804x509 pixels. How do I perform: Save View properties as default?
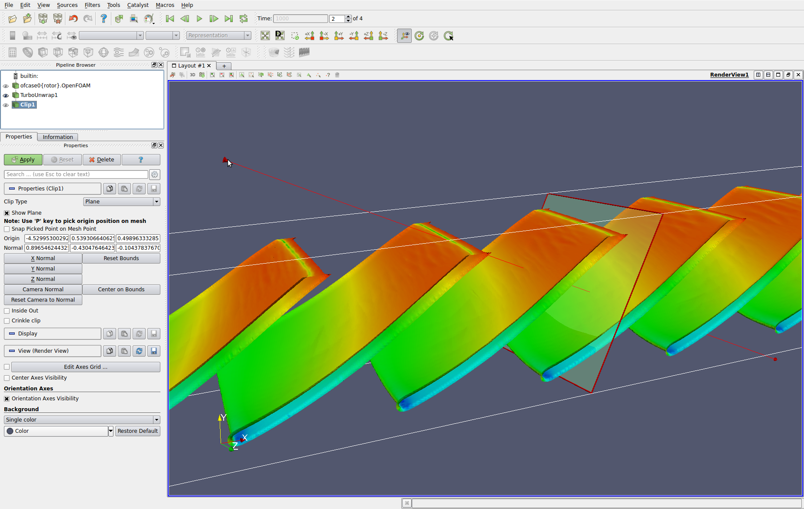(x=154, y=351)
